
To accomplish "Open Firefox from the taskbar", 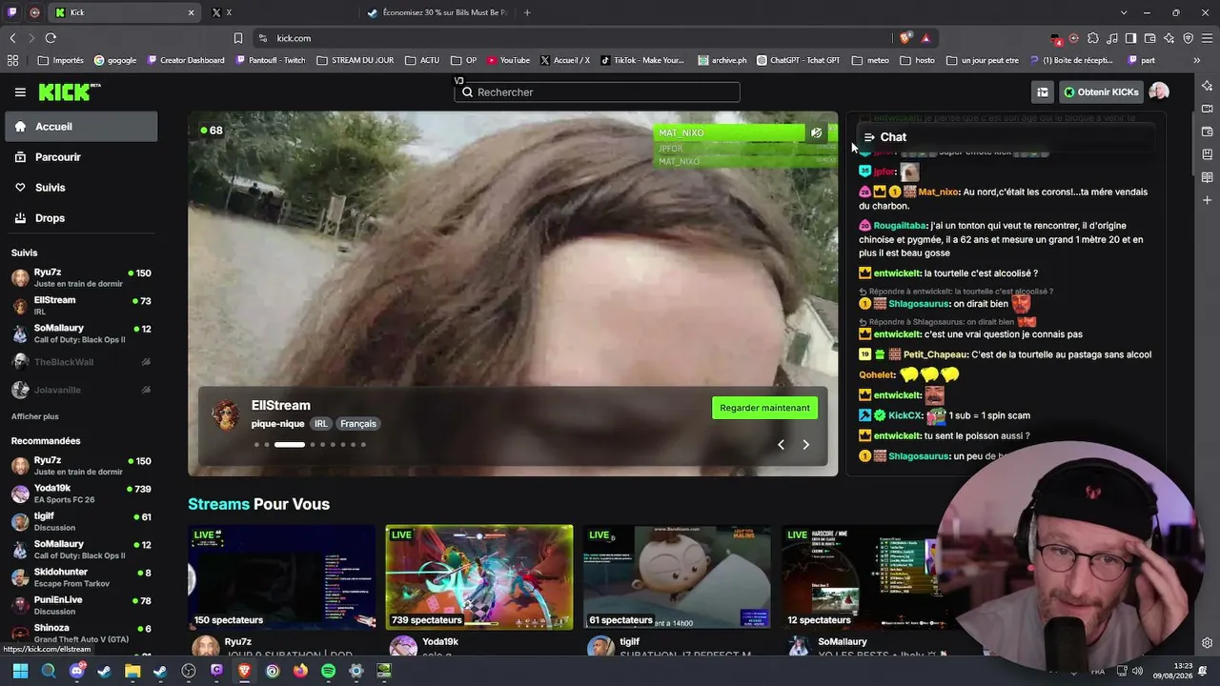I will pyautogui.click(x=300, y=671).
